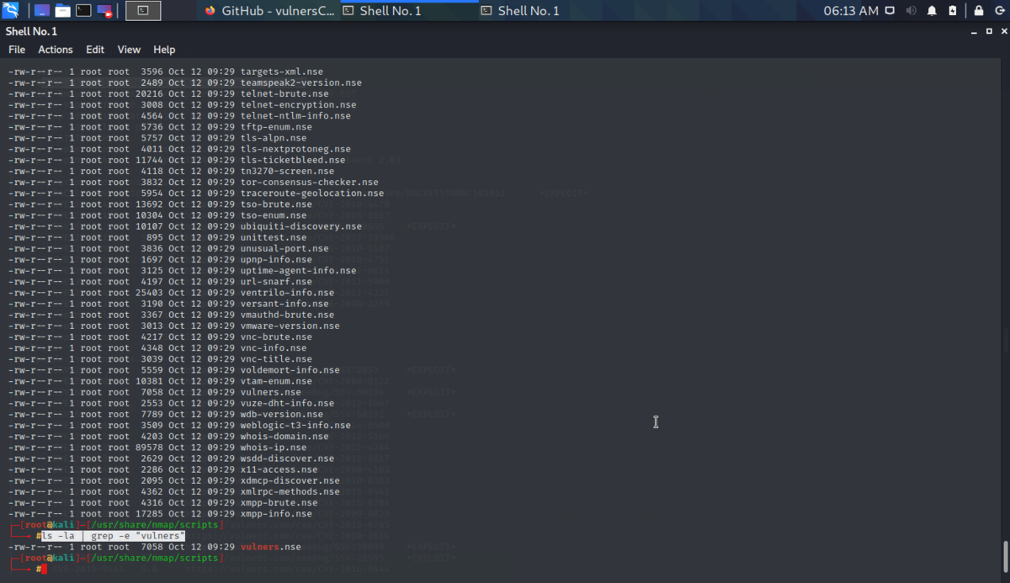Click ubiquiti-discovery.nse file name
This screenshot has height=583, width=1010.
300,226
